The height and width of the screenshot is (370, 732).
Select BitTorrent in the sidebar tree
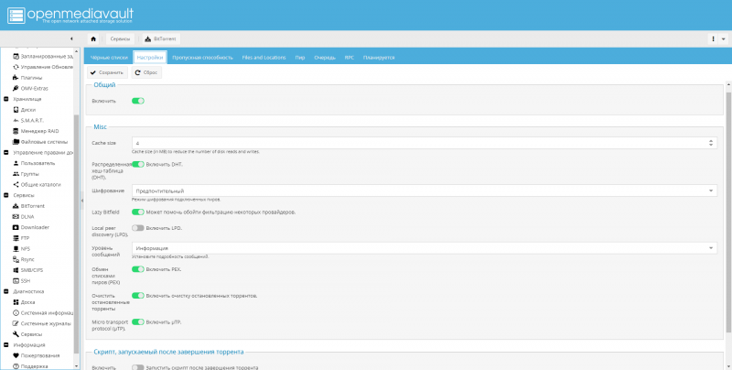pos(28,206)
